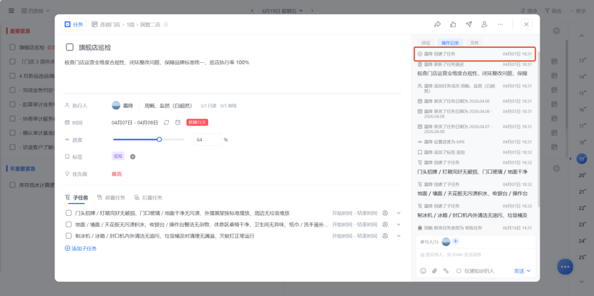594x296 pixels.
Task: Open 连锁门店 breadcrumb link
Action: [110, 25]
